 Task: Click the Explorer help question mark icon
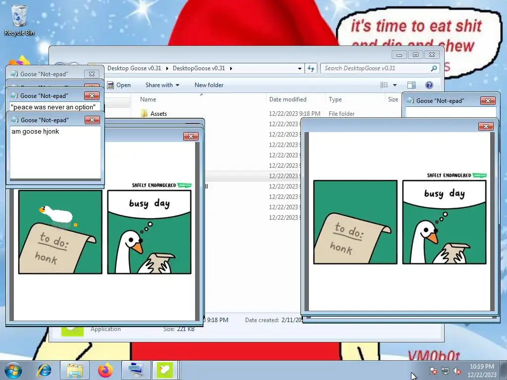429,85
